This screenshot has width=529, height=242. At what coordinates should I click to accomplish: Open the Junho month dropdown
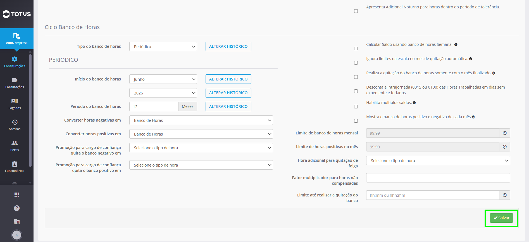point(163,79)
